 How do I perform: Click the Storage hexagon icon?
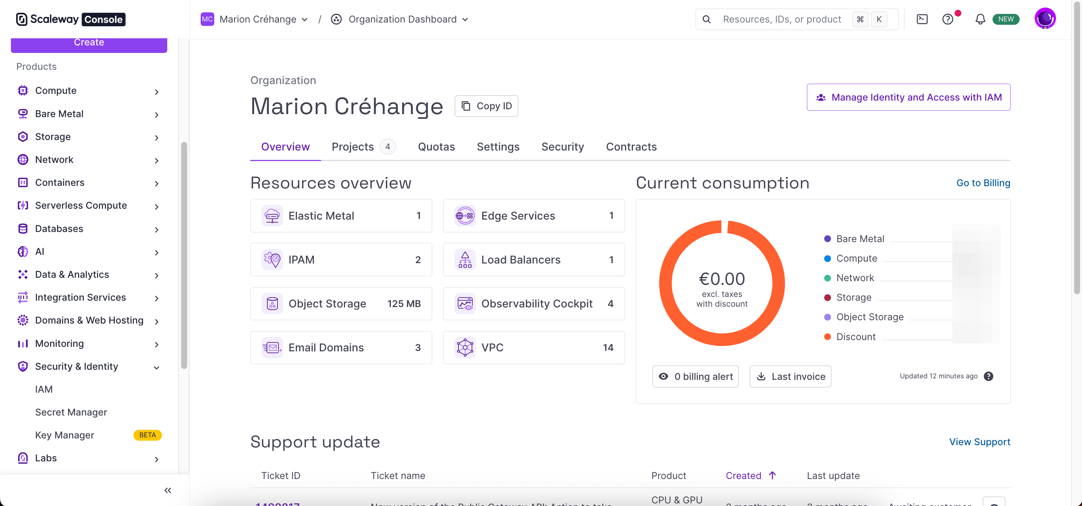point(23,137)
